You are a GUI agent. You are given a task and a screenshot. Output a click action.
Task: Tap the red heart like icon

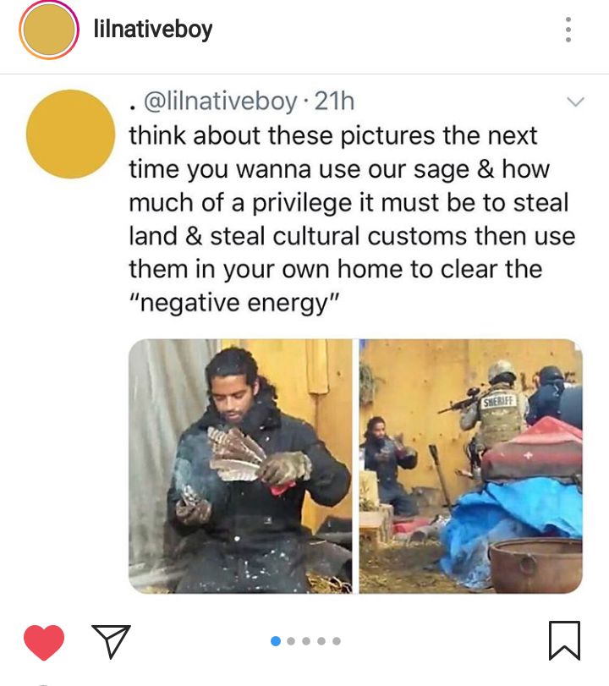click(x=44, y=642)
